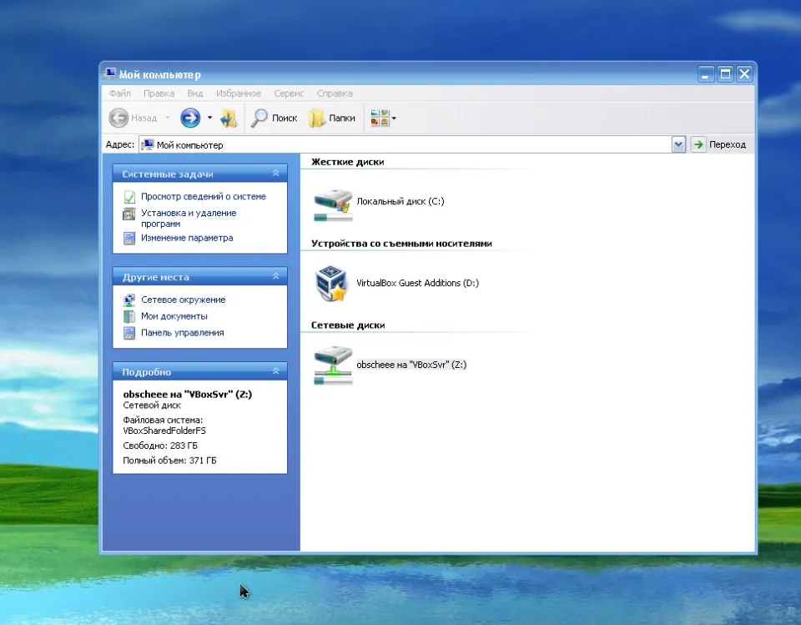Open the Views dropdown arrow
Screen dimensions: 801x625
click(x=394, y=118)
